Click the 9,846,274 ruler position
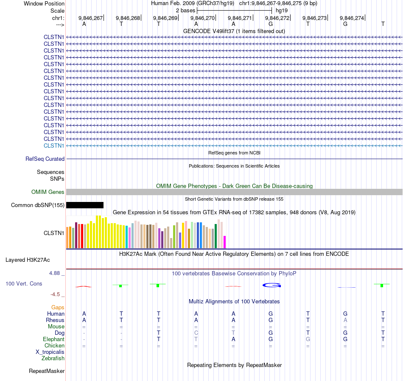Viewport: 403px width, 381px height. [x=352, y=18]
